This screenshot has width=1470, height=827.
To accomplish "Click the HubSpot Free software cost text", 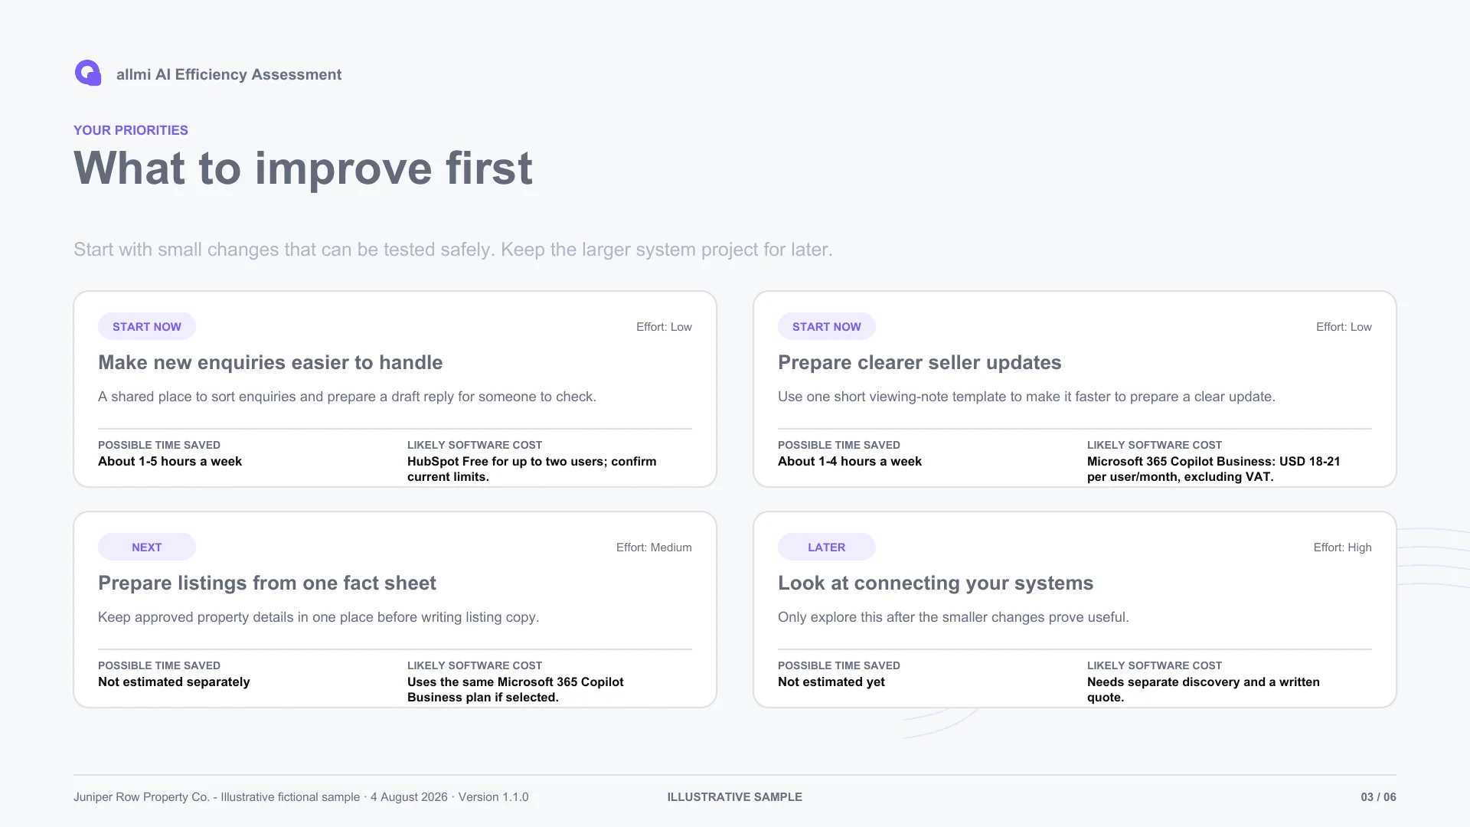I will [x=532, y=469].
